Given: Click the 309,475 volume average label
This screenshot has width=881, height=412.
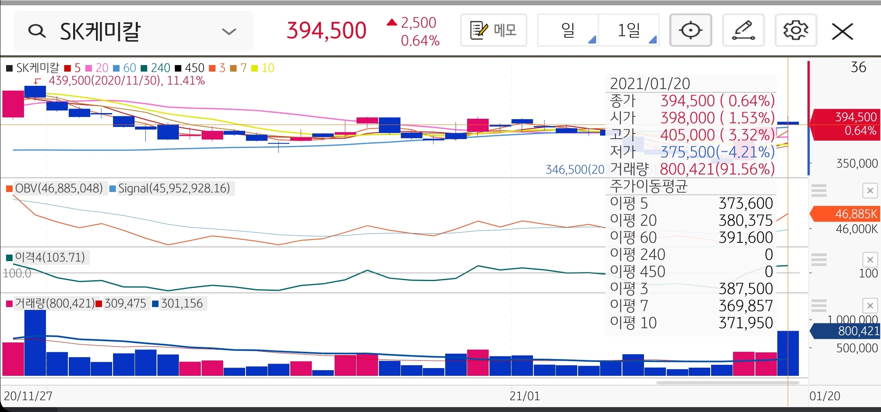Looking at the screenshot, I should 125,303.
